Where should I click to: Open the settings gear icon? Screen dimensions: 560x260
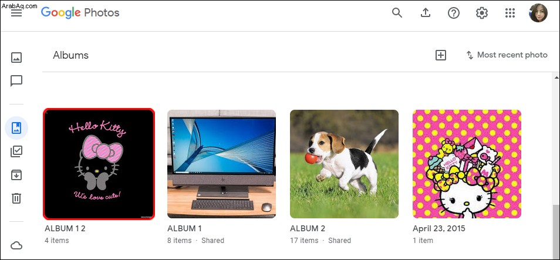point(482,13)
